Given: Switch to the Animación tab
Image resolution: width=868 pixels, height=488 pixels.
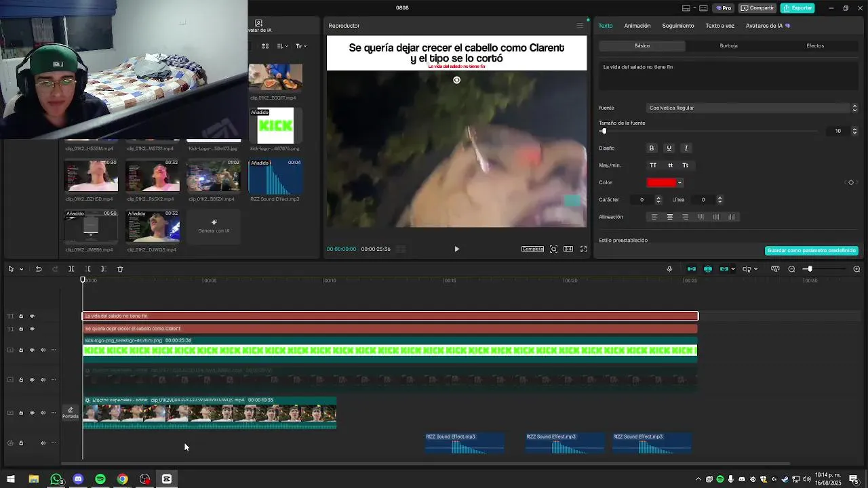Looking at the screenshot, I should point(637,26).
